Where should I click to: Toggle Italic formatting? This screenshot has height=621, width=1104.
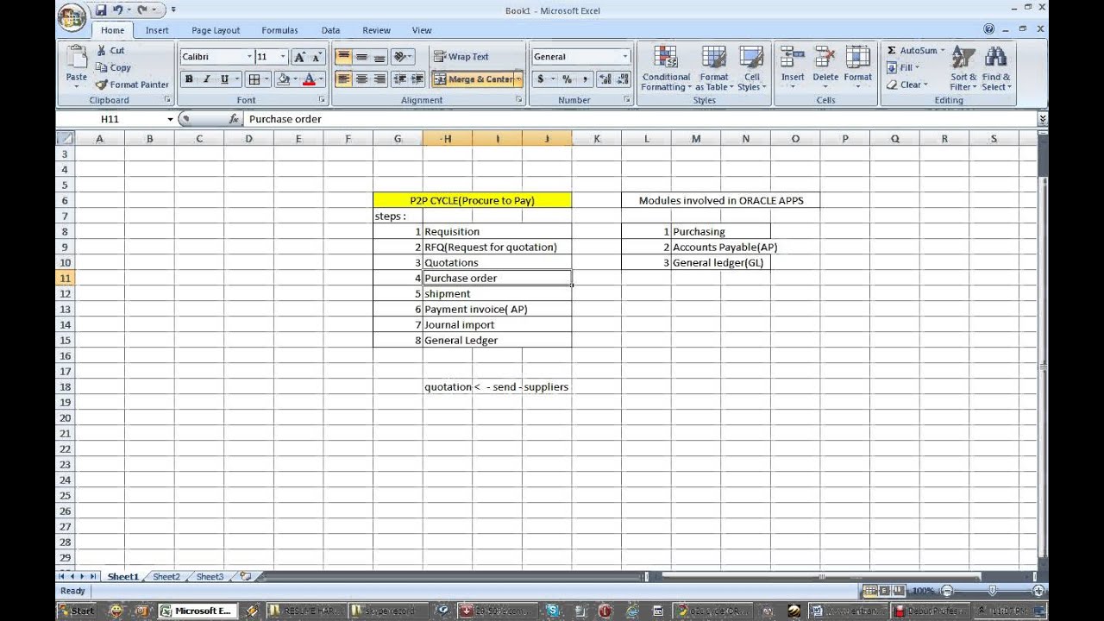206,79
